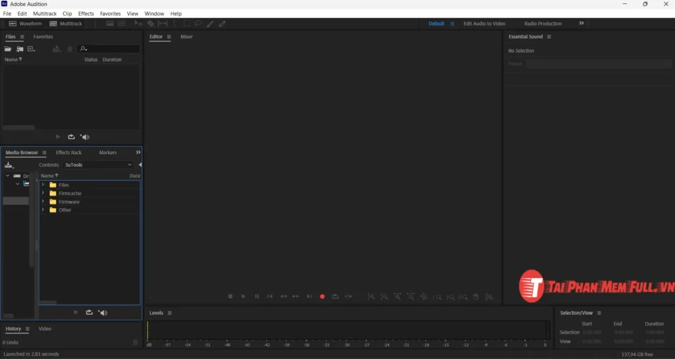Click the Files panel search field
This screenshot has width=675, height=359.
(109, 49)
